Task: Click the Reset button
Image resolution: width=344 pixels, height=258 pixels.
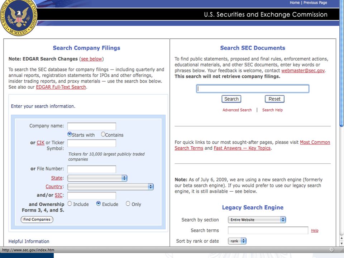Action: [x=274, y=99]
